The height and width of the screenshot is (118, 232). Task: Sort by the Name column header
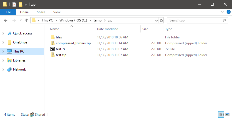click(54, 29)
